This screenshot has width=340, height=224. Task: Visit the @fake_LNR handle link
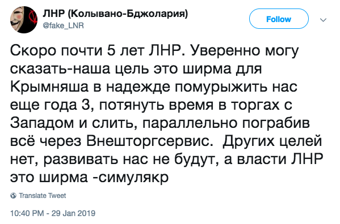64,25
